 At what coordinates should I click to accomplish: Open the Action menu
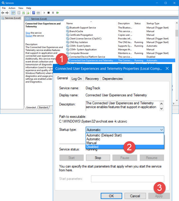[x=12, y=8]
